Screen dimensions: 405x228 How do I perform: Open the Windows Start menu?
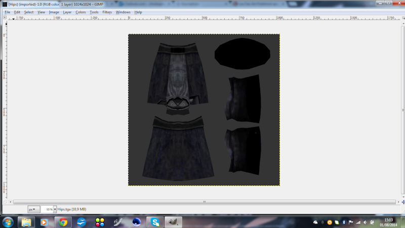point(8,222)
